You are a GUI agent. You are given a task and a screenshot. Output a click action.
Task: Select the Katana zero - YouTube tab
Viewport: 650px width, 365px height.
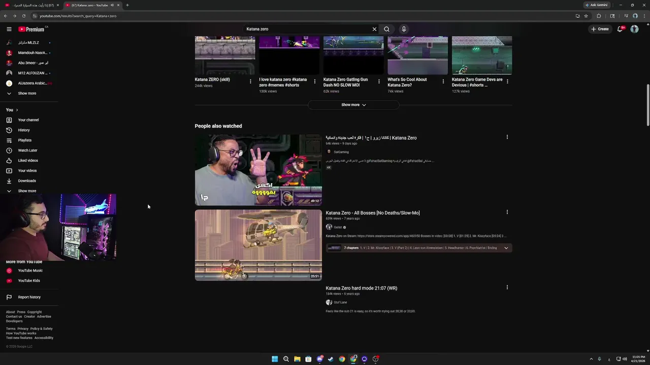(92, 5)
